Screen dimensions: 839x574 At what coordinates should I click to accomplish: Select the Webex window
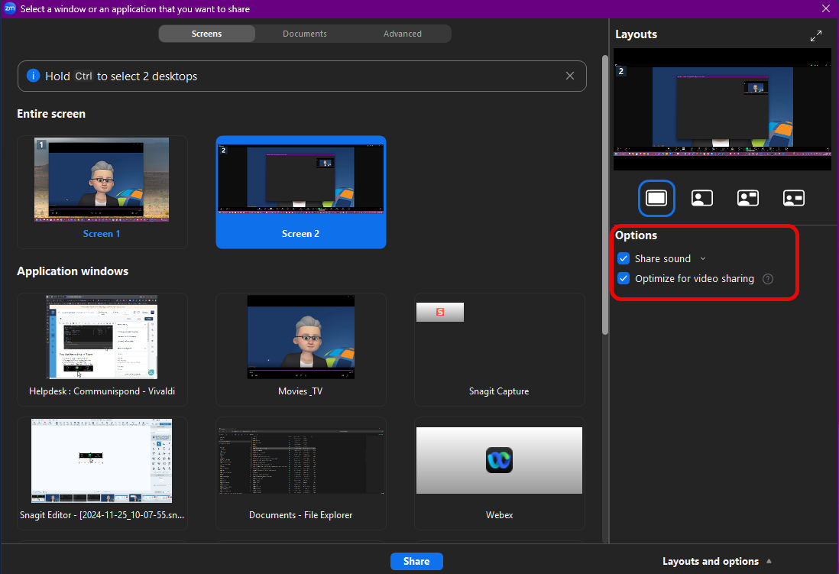click(x=499, y=473)
